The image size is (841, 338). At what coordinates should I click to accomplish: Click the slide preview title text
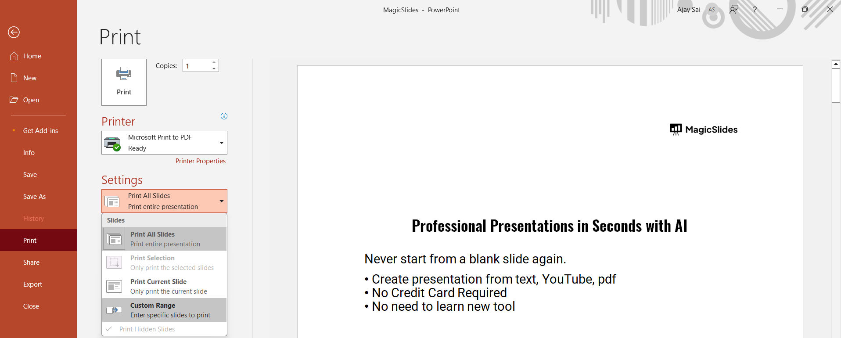550,226
